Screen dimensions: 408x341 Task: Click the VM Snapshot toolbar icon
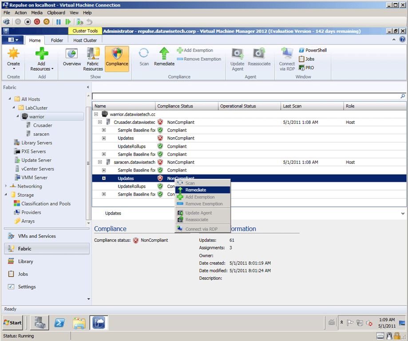[x=80, y=22]
